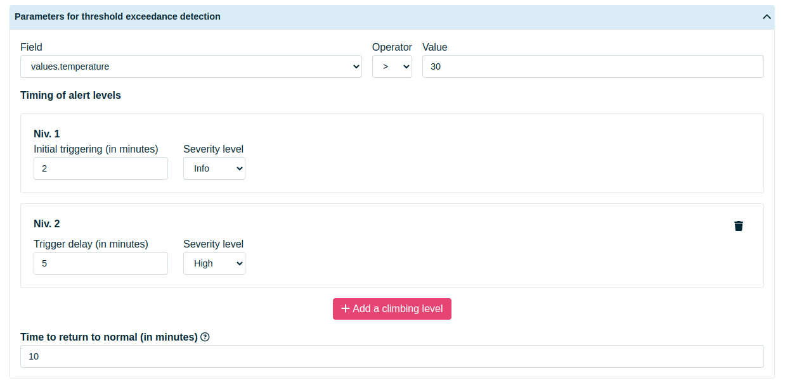Focus the Trigger delay minutes input
This screenshot has height=383, width=785.
pos(100,263)
